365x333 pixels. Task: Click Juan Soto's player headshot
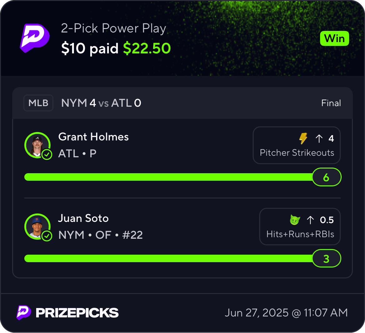point(37,227)
